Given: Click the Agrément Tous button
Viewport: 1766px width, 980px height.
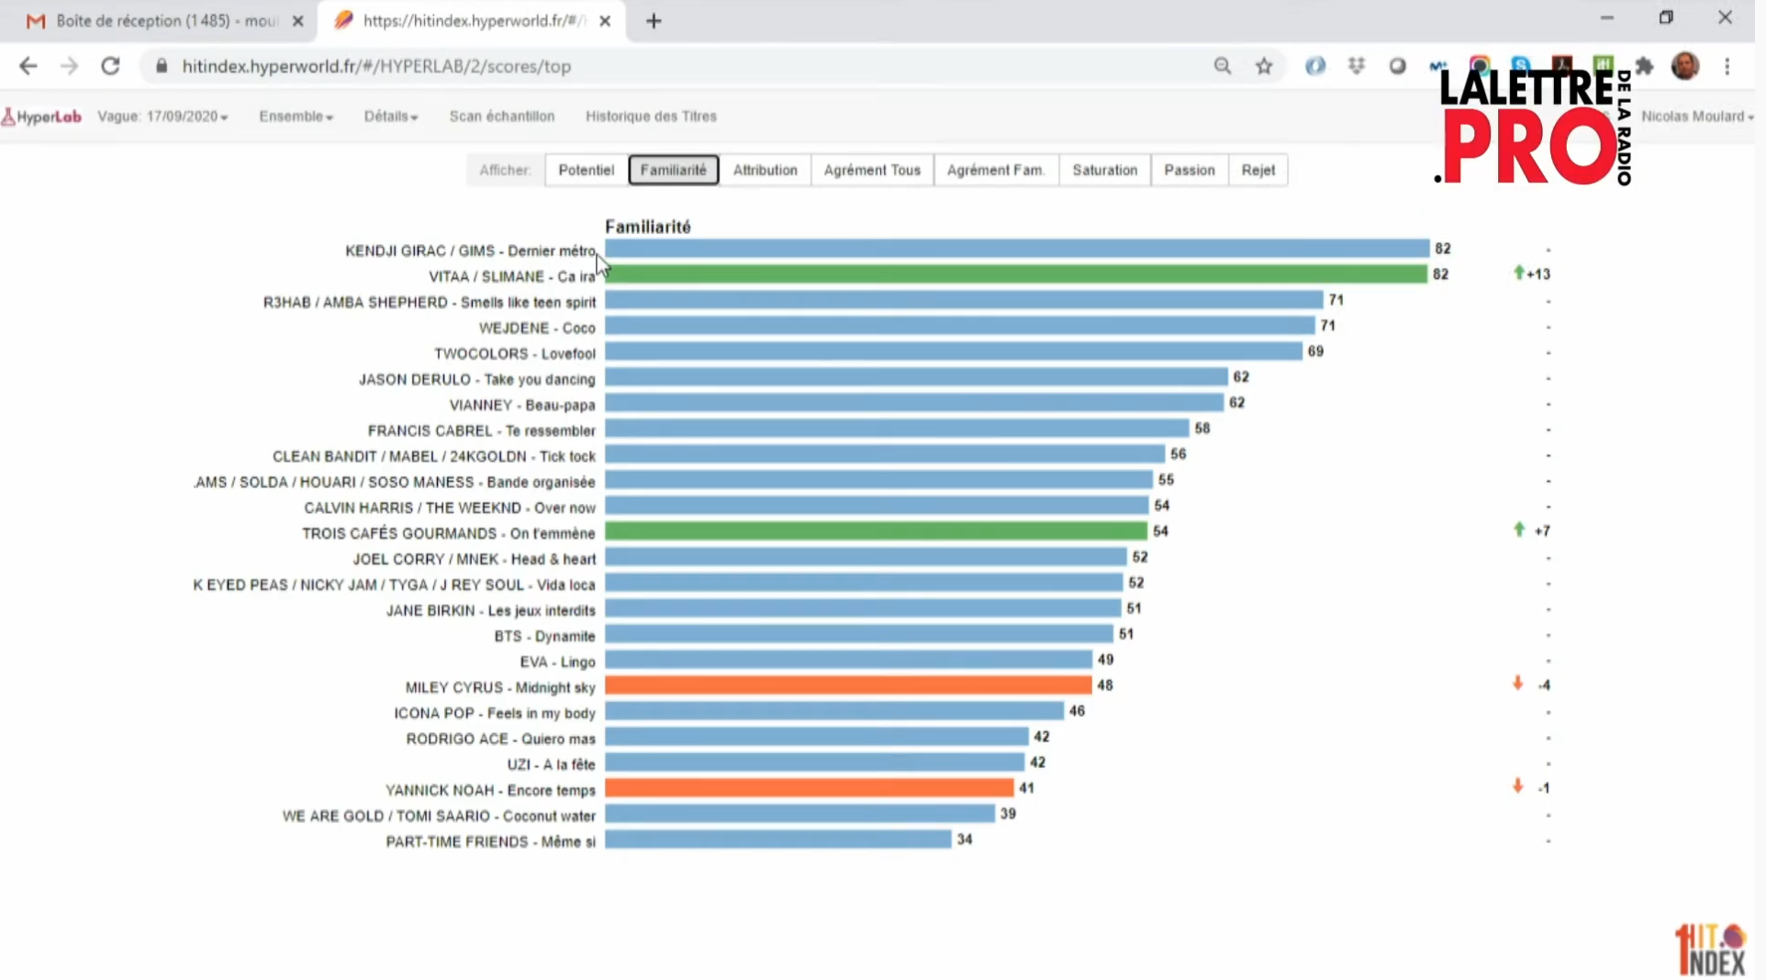Looking at the screenshot, I should click(871, 170).
